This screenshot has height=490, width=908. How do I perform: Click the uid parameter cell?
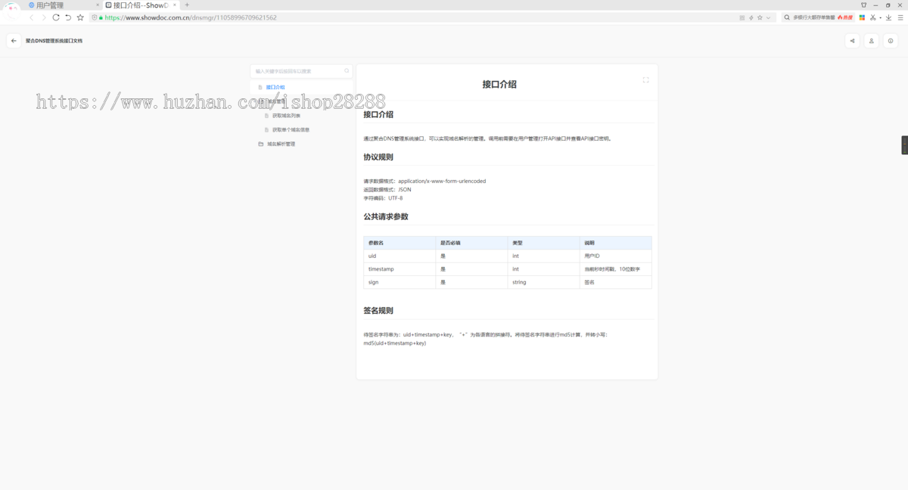click(400, 256)
